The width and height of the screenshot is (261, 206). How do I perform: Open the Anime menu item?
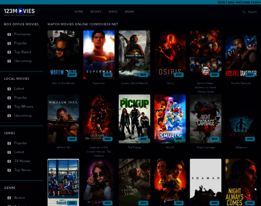pos(129,12)
